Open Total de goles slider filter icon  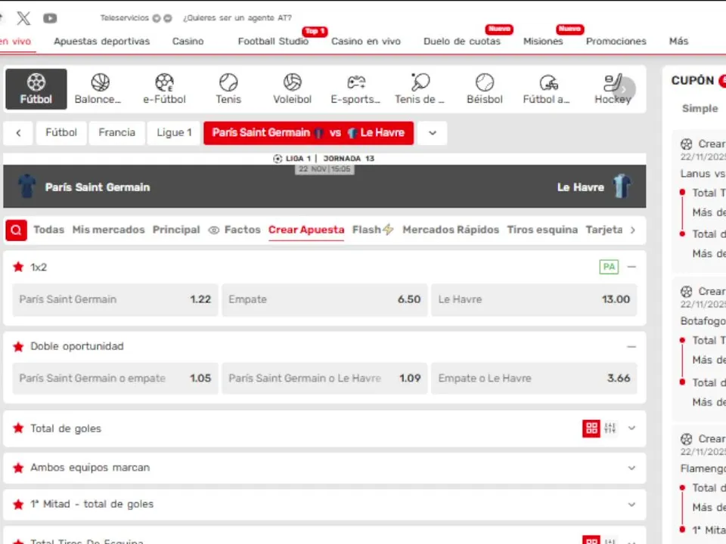tap(610, 428)
